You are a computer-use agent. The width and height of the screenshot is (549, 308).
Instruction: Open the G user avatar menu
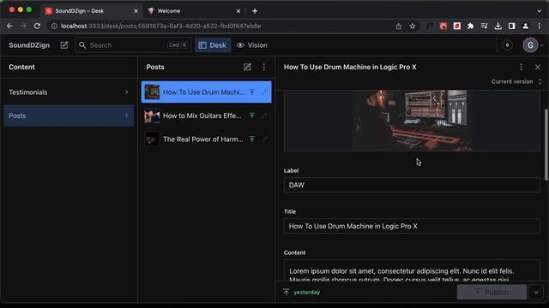(530, 45)
